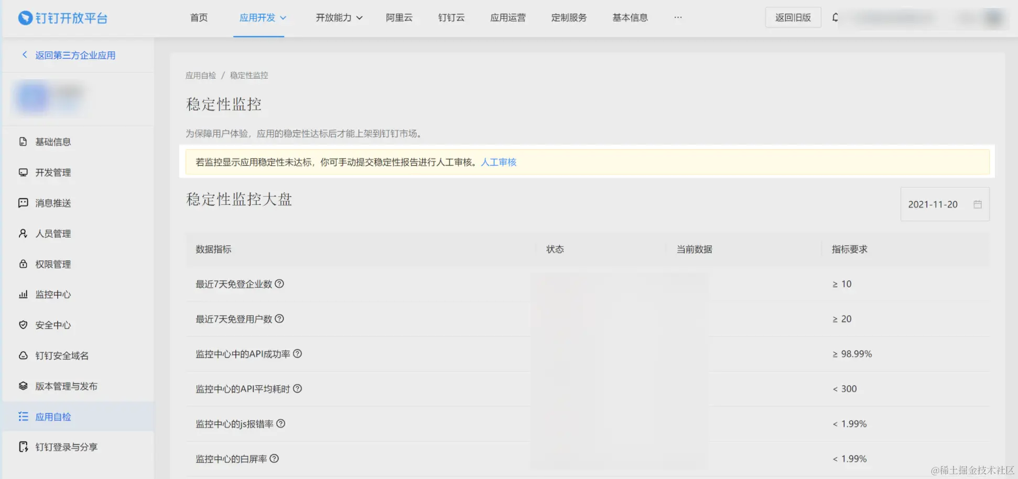Click the 人工审核 link
1018x479 pixels.
[x=499, y=162]
